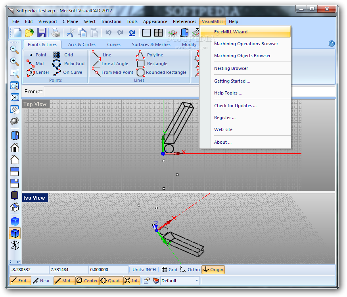The width and height of the screenshot is (347, 297).
Task: Undo the last action
Action: (108, 33)
